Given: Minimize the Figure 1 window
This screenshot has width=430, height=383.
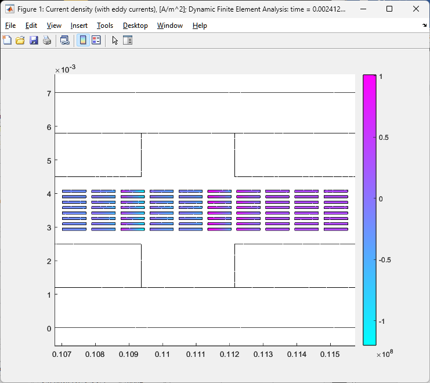Looking at the screenshot, I should click(363, 9).
